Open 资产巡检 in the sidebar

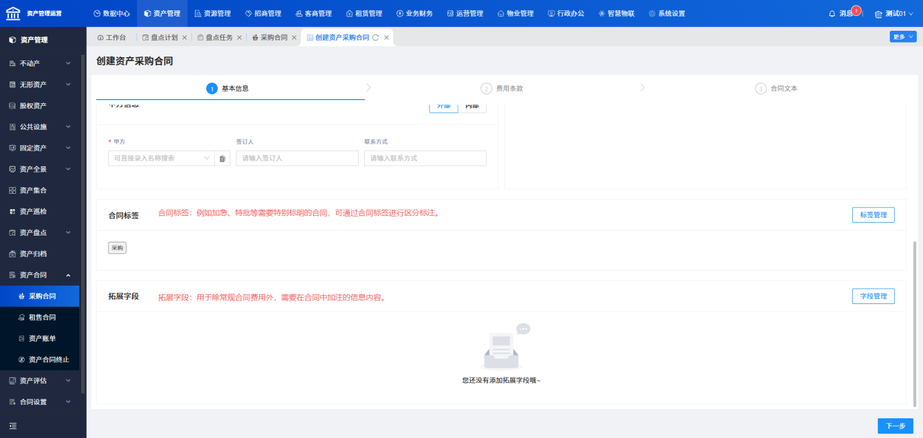40,212
